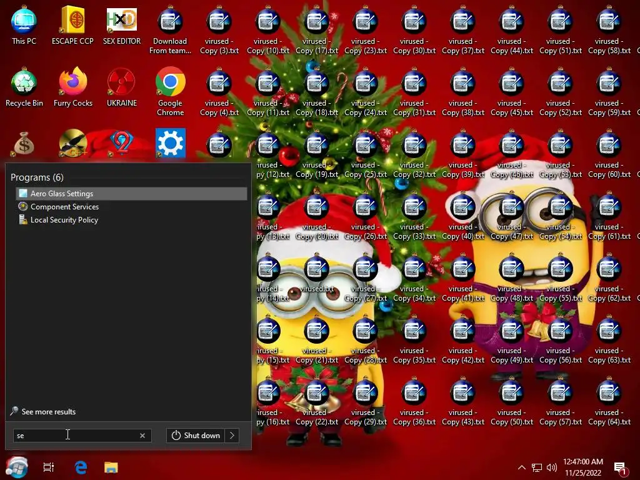Select virused - Copy (19).txt file
The height and width of the screenshot is (480, 640).
click(x=317, y=154)
